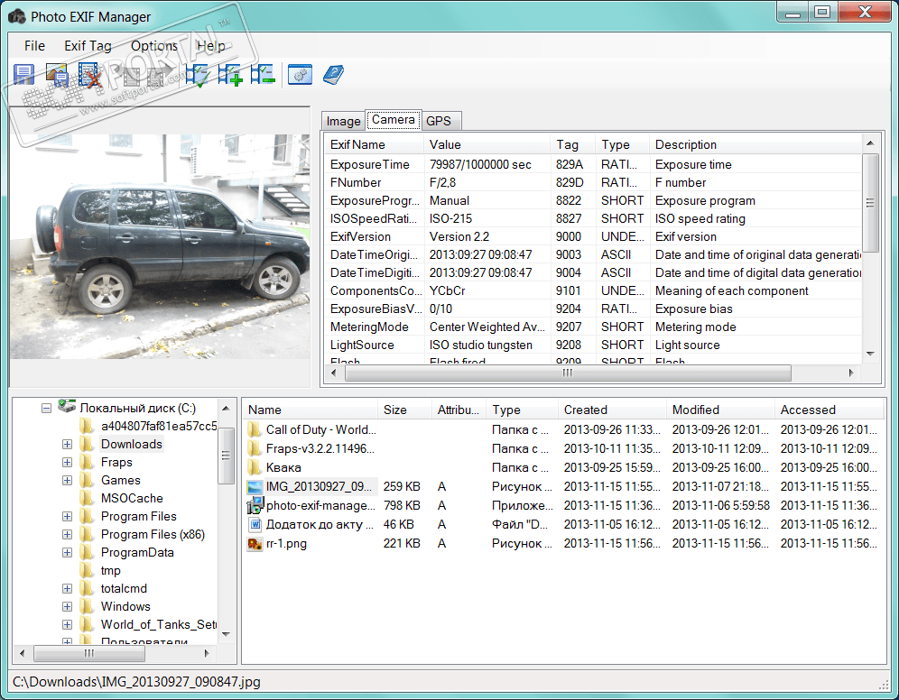Open the settings gear window icon
Viewport: 899px width, 700px height.
[300, 75]
